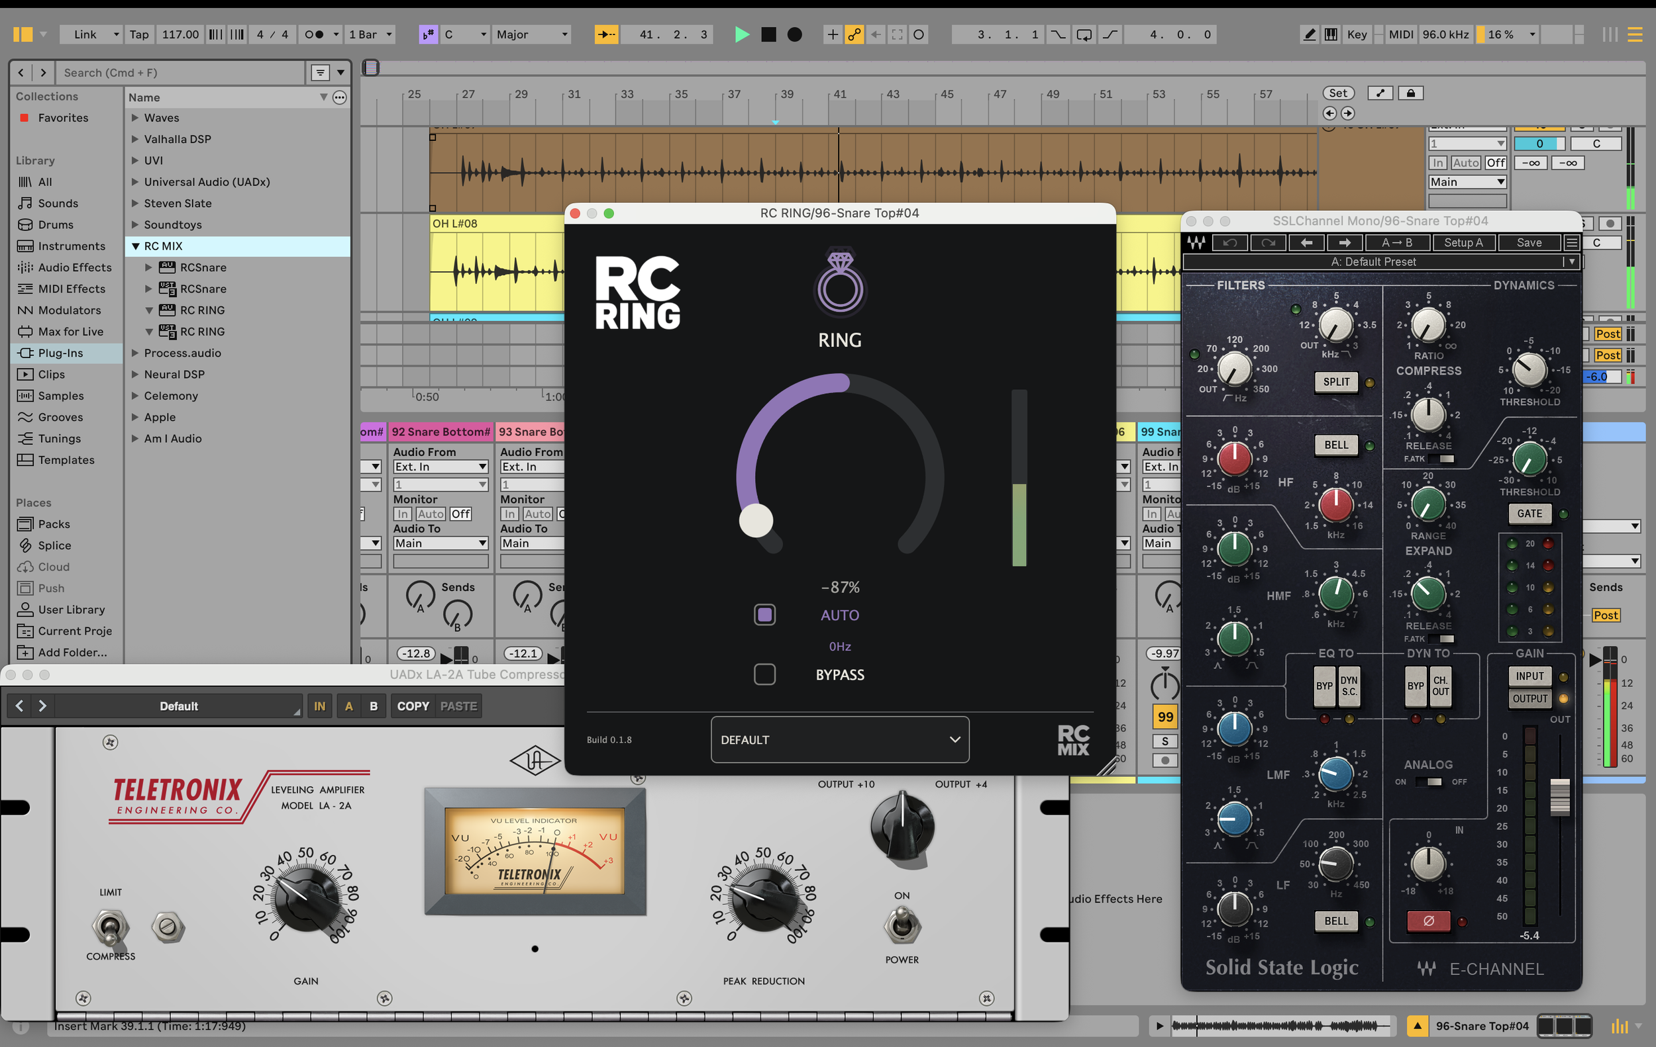The image size is (1656, 1047).
Task: Load next preset arrow in SSLChannel
Action: pyautogui.click(x=1345, y=242)
